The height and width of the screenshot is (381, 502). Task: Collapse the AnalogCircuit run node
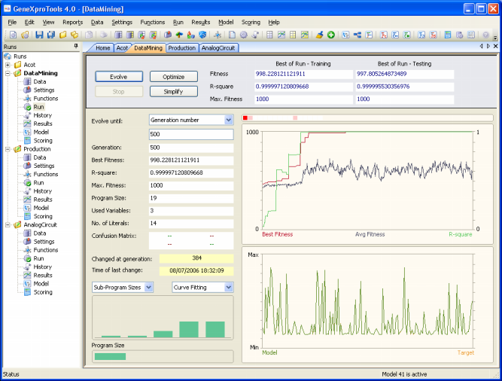pyautogui.click(x=8, y=225)
